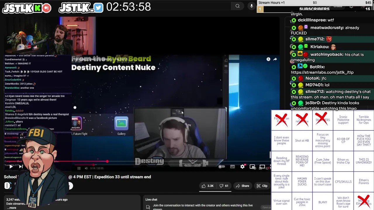Screen dimensions: 374x210
Task: Select bingo cell 'Cut the toxic people in 20xx'
Action: point(302,202)
